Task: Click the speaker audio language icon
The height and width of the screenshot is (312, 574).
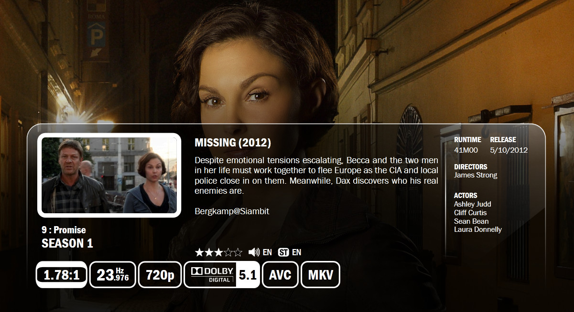Action: pos(254,252)
